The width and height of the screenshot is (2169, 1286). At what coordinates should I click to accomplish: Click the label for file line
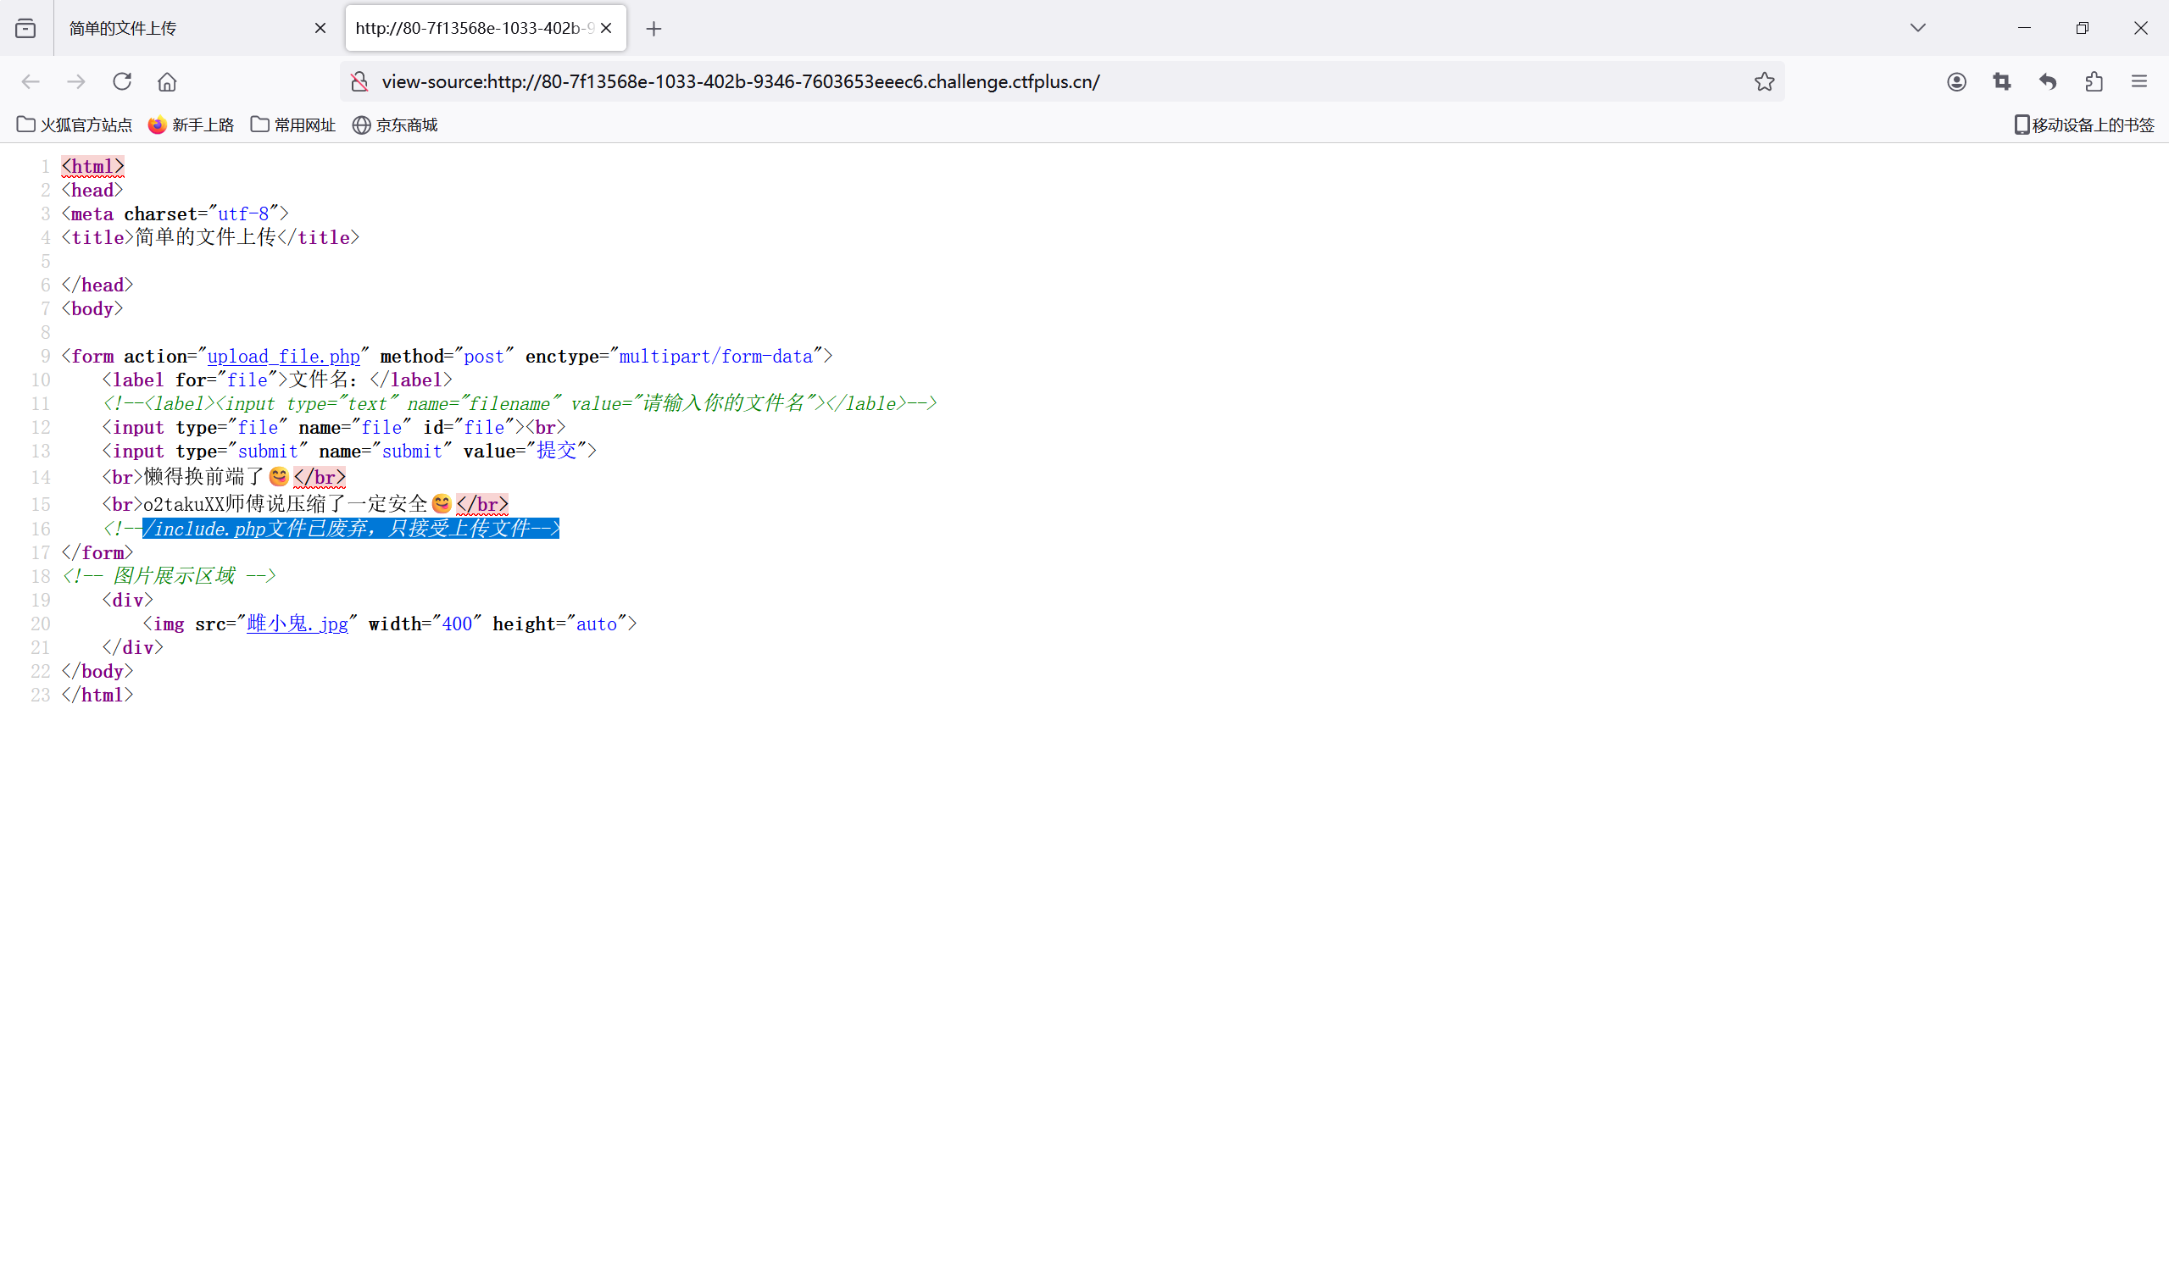coord(277,380)
